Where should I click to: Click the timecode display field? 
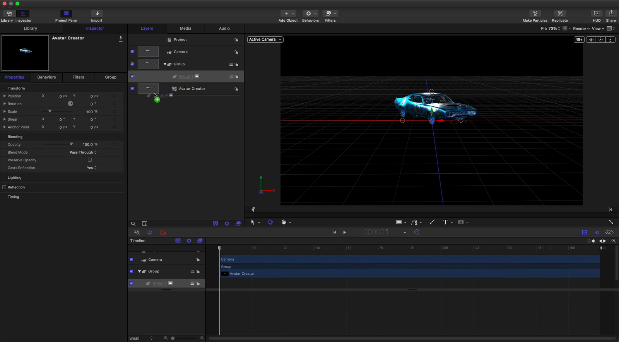point(375,232)
